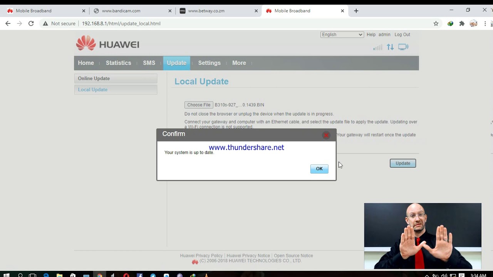Go to the Home tab

(x=86, y=63)
